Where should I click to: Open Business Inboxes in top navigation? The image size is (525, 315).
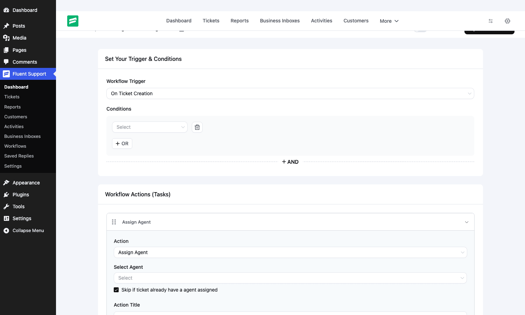click(280, 21)
